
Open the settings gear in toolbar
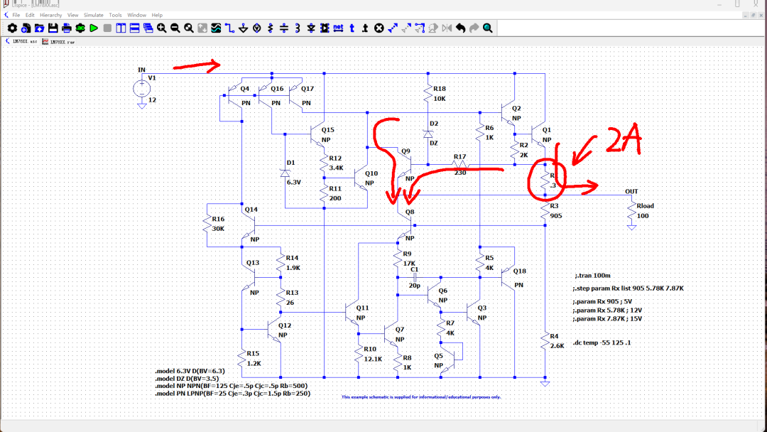12,28
